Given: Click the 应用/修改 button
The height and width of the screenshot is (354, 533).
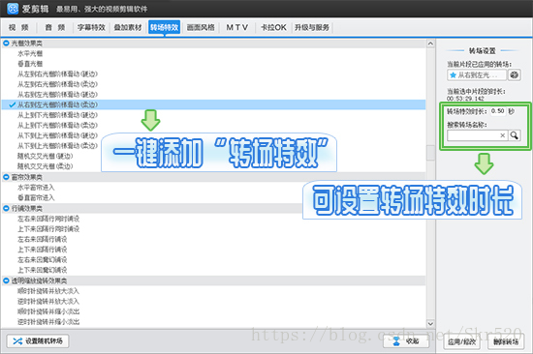Looking at the screenshot, I should coord(461,341).
